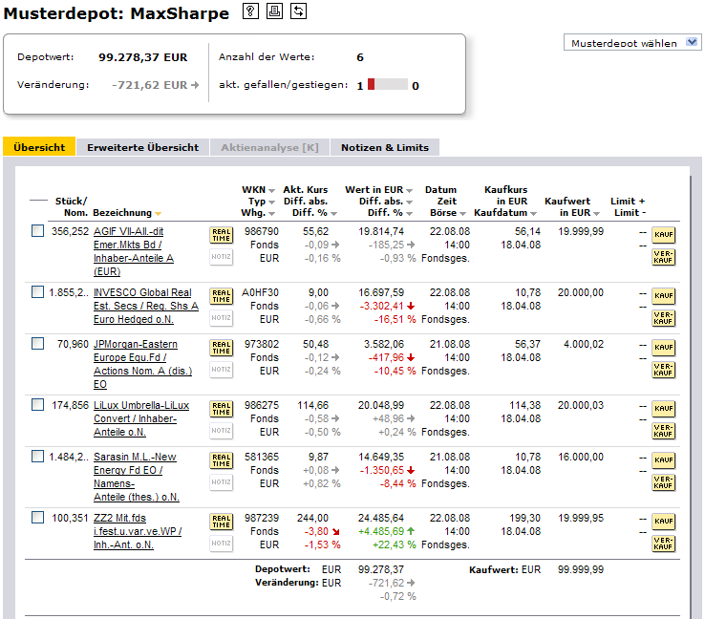This screenshot has height=619, width=705.
Task: Click the help question mark icon
Action: point(251,11)
